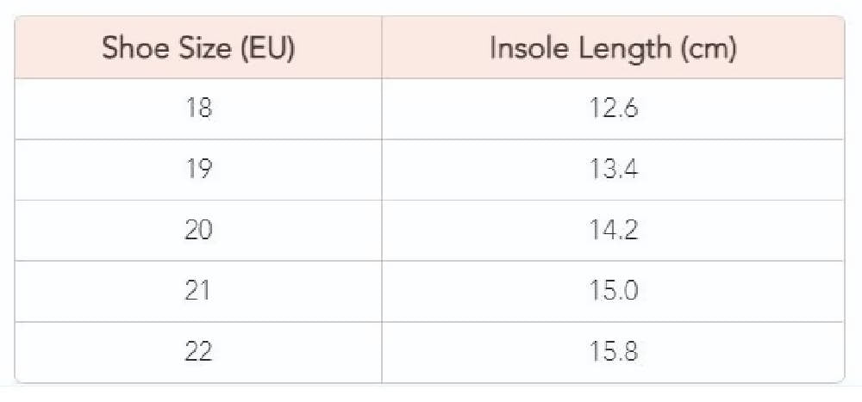Select the shoe size 20 cell

pos(198,231)
